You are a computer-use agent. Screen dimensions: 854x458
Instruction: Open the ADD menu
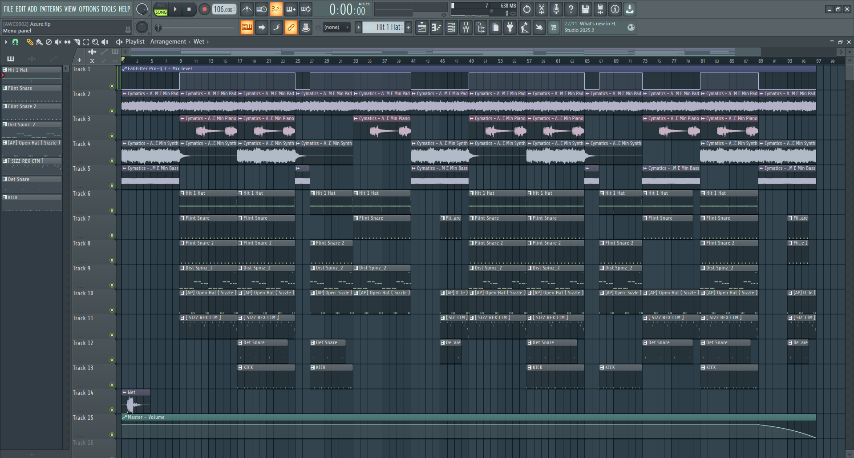pos(32,9)
